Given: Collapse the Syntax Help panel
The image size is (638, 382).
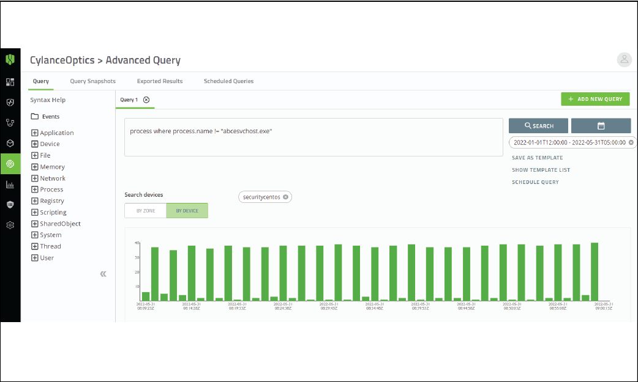Looking at the screenshot, I should (103, 274).
